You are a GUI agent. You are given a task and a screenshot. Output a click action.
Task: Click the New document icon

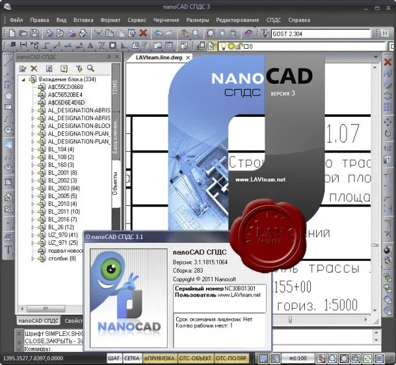(12, 33)
